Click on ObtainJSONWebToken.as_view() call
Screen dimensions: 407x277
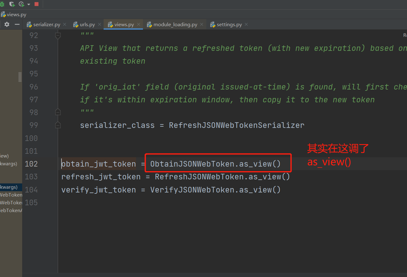pyautogui.click(x=215, y=164)
